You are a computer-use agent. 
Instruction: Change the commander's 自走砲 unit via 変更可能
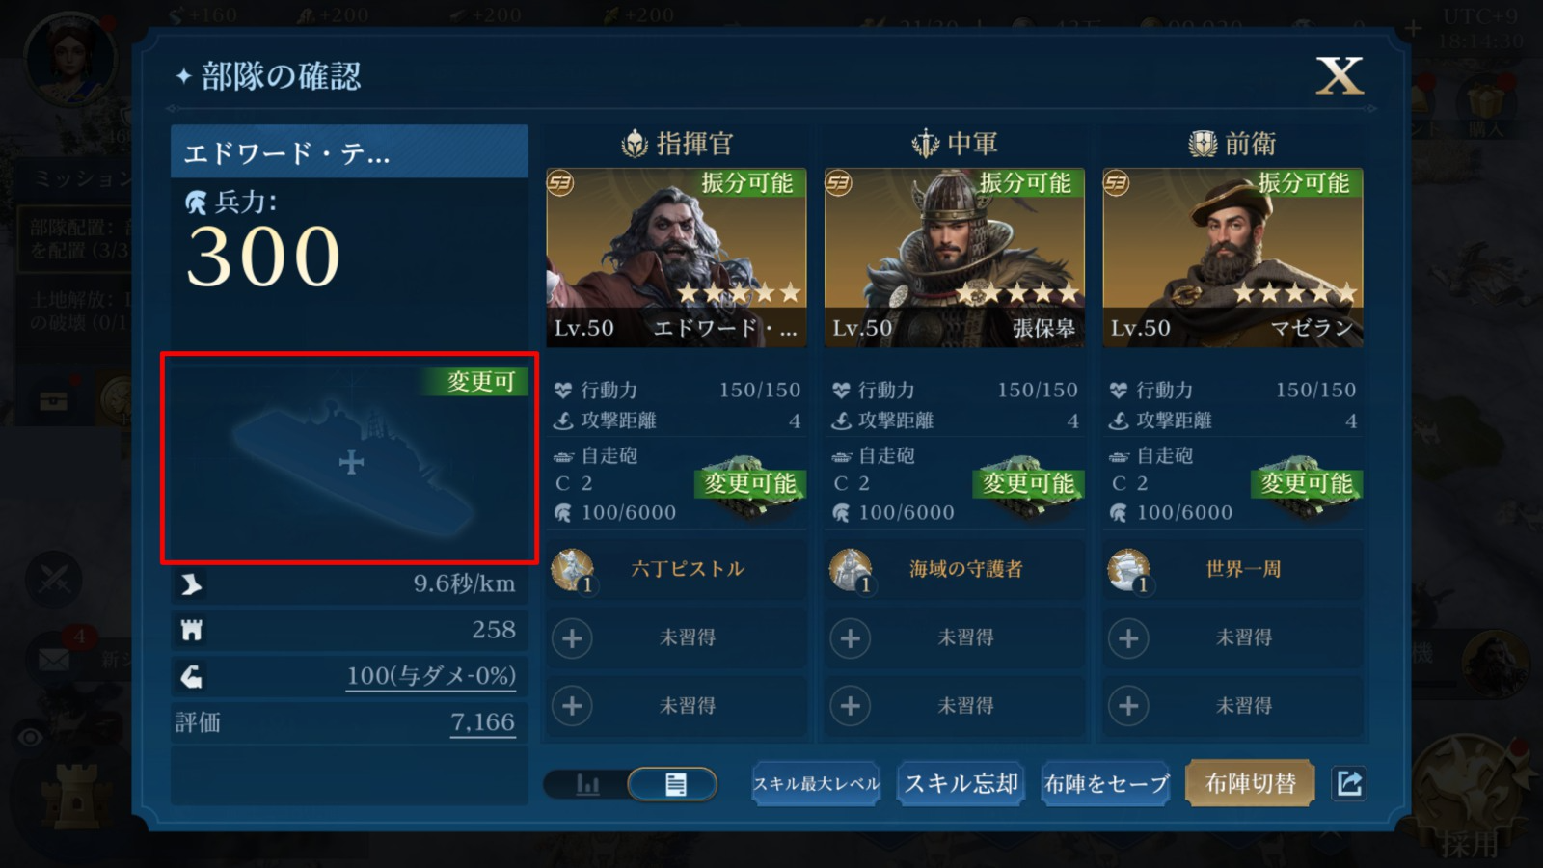(749, 484)
